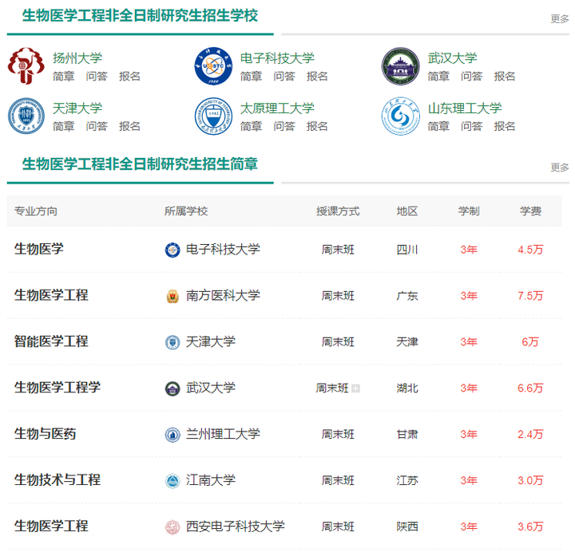The width and height of the screenshot is (575, 552).
Task: Open 简章 under 扬州大学
Action: click(64, 77)
